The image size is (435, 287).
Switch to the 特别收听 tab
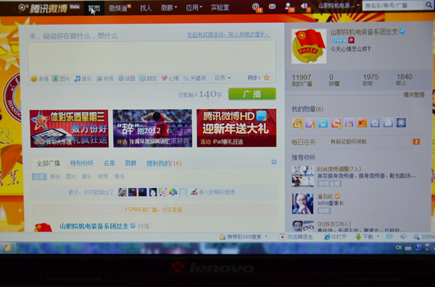(x=82, y=163)
